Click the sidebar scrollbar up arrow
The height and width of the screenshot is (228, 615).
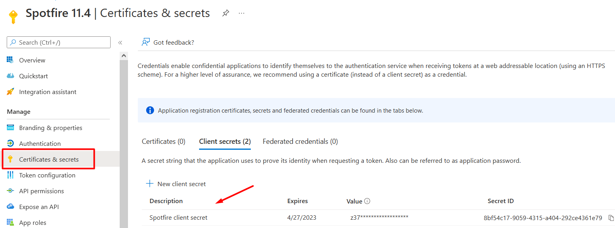pos(124,56)
